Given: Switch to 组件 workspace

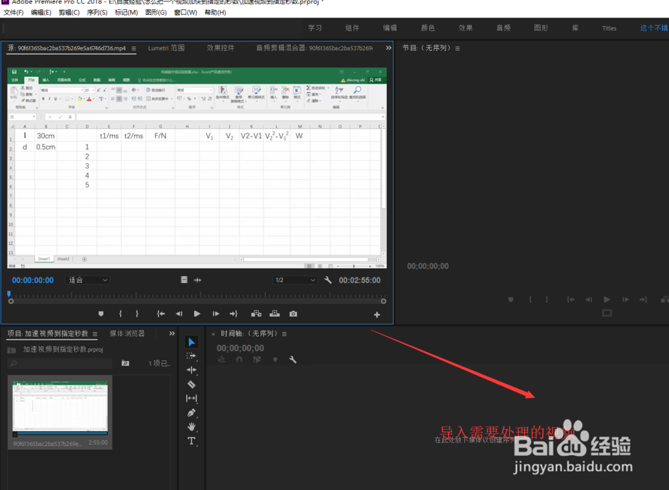Looking at the screenshot, I should pyautogui.click(x=352, y=28).
